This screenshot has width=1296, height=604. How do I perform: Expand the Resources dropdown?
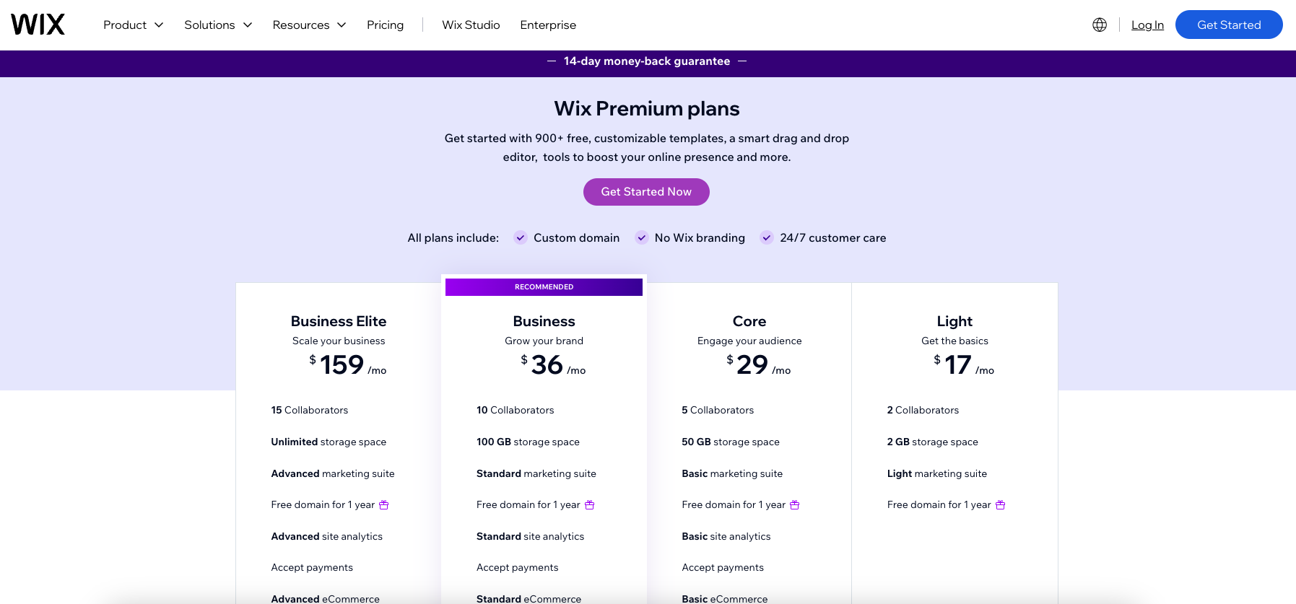[309, 25]
